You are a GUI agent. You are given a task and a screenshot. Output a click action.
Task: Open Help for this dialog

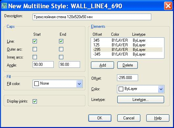(158, 118)
